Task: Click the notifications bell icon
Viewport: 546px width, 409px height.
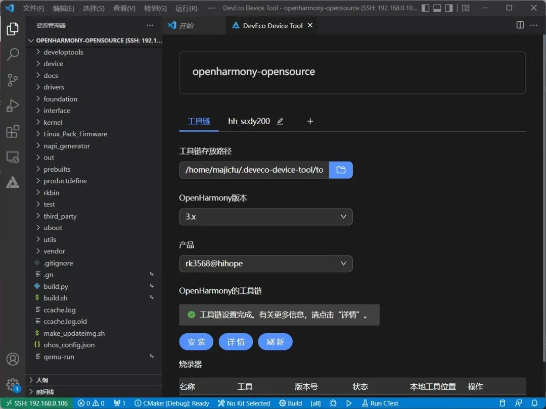Action: (x=534, y=403)
